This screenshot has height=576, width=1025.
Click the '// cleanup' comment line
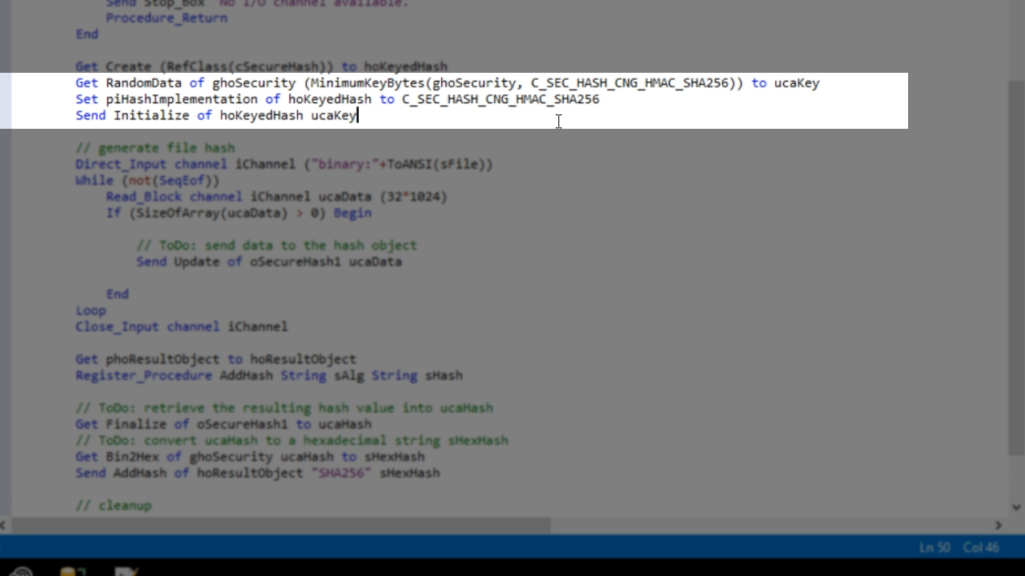[x=113, y=506]
